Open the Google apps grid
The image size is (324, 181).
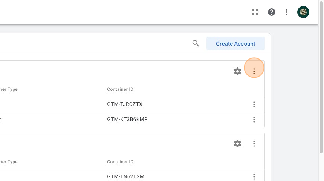[x=255, y=12]
